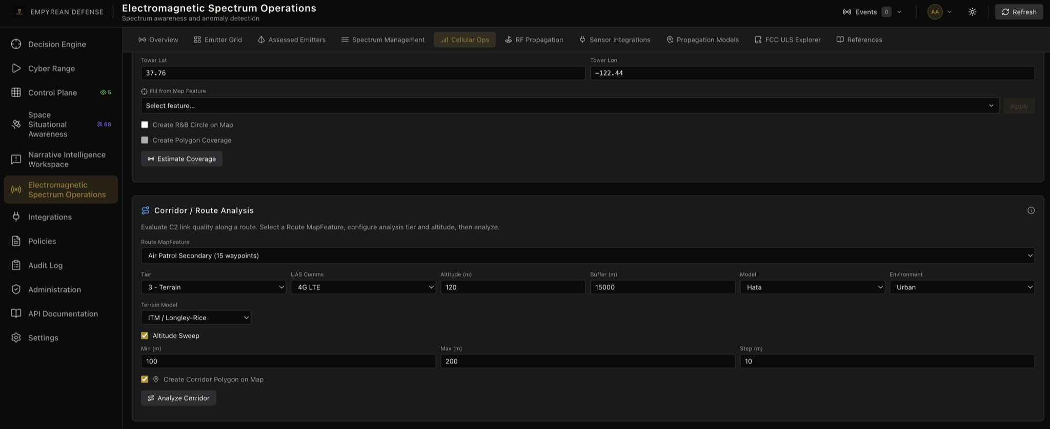Click the Apply button
The height and width of the screenshot is (429, 1050).
[1019, 106]
